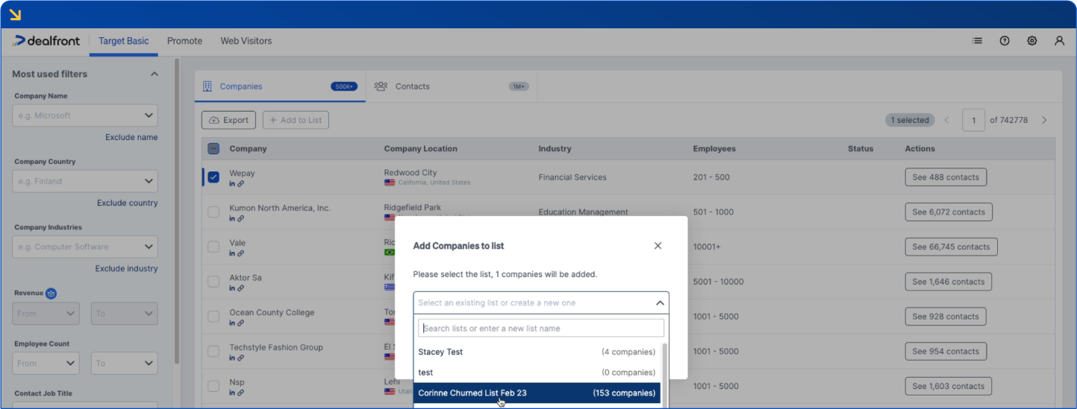Click See 928 contacts button
Image resolution: width=1077 pixels, height=409 pixels.
(x=946, y=317)
